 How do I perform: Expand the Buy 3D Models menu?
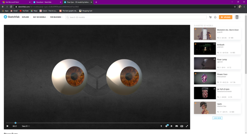coord(40,17)
